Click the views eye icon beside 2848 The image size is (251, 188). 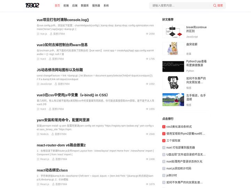[x=147, y=134]
